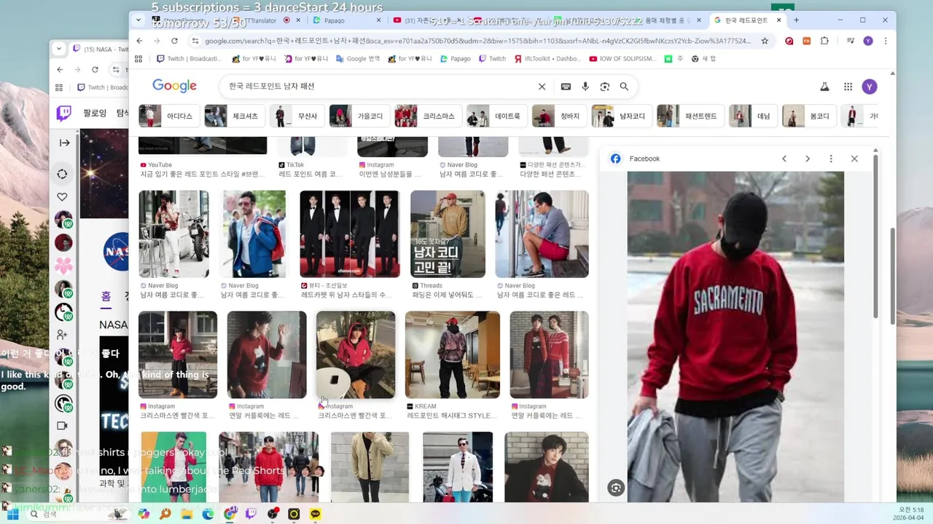Screen dimensions: 933x524
Task: Search by image with Google Lens icon
Action: (x=604, y=87)
